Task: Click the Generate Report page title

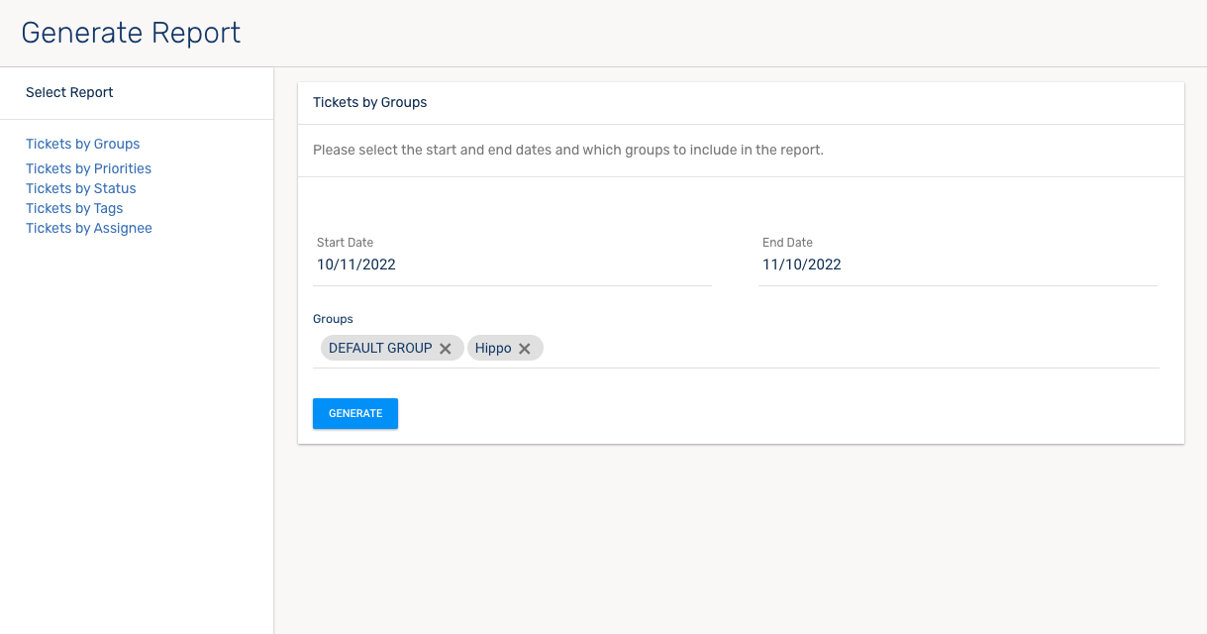Action: coord(131,33)
